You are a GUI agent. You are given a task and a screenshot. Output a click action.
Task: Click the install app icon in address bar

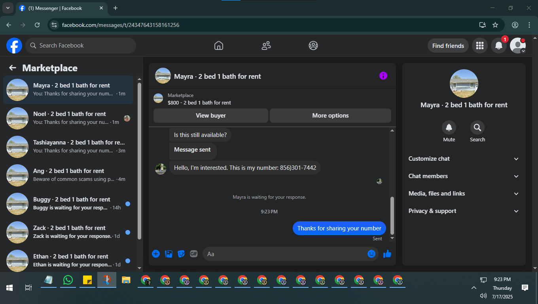(482, 25)
